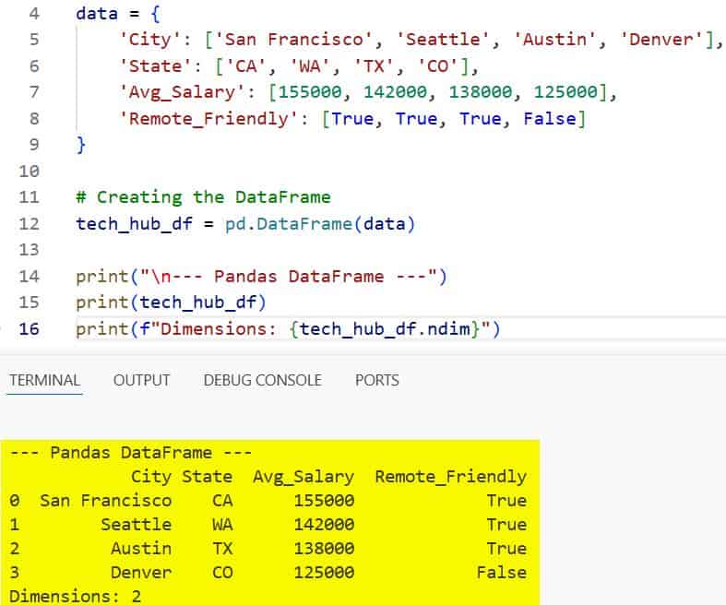Click the value 138000 in code
726x605 pixels.
click(481, 92)
